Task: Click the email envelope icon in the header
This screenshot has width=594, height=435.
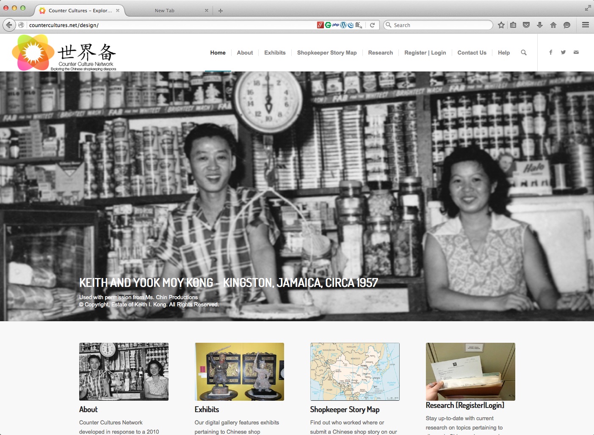Action: [576, 52]
